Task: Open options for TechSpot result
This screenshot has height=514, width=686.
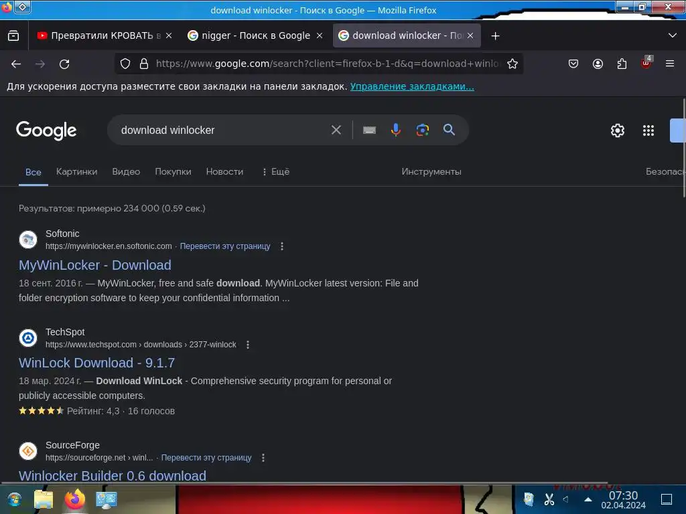Action: [248, 345]
